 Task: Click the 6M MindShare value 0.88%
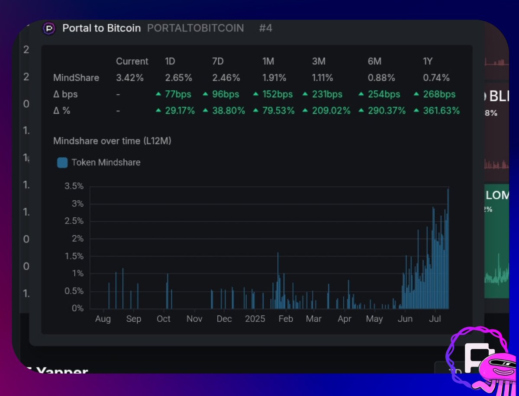click(381, 78)
